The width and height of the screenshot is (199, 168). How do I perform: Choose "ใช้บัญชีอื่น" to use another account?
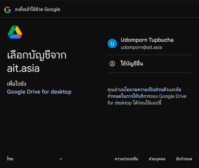pos(132,64)
